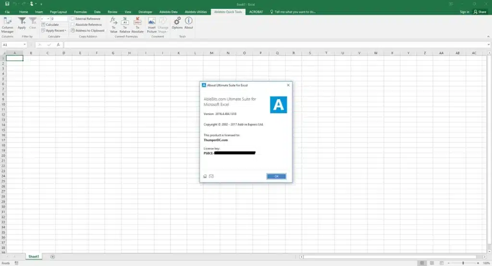
Task: Switch to the ACROBAT tab
Action: tap(256, 12)
